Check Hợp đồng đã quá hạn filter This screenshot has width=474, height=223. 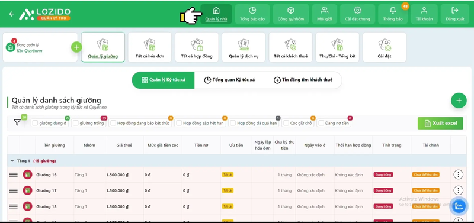(x=233, y=123)
